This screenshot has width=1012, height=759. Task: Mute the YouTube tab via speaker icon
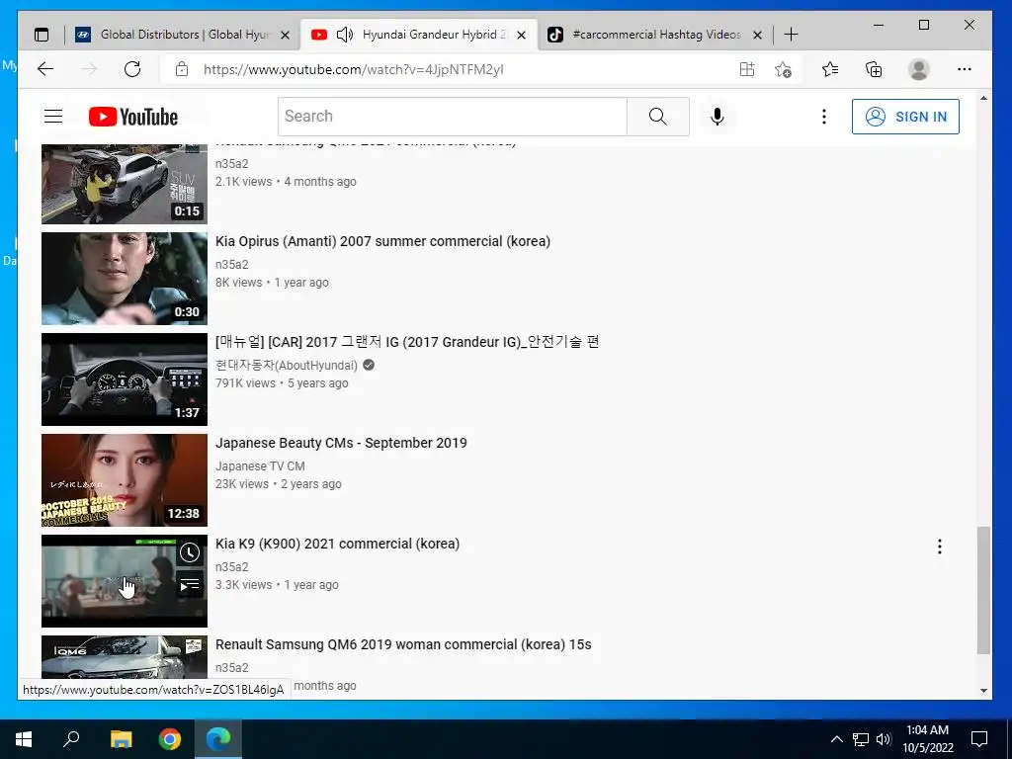point(345,35)
